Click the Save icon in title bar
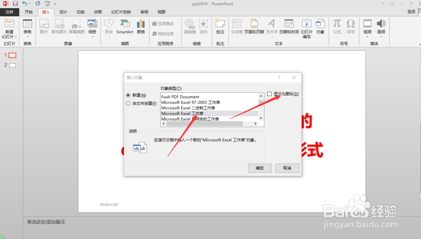421x239 pixels. [15, 3]
